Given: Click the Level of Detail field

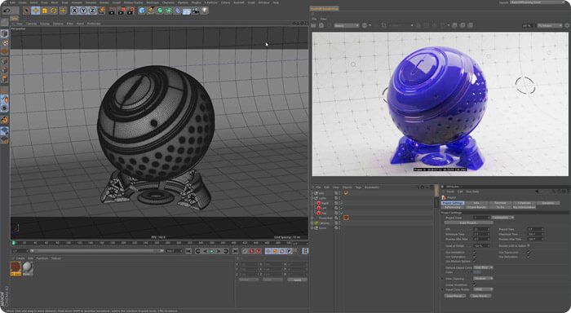Looking at the screenshot, I should pos(481,245).
